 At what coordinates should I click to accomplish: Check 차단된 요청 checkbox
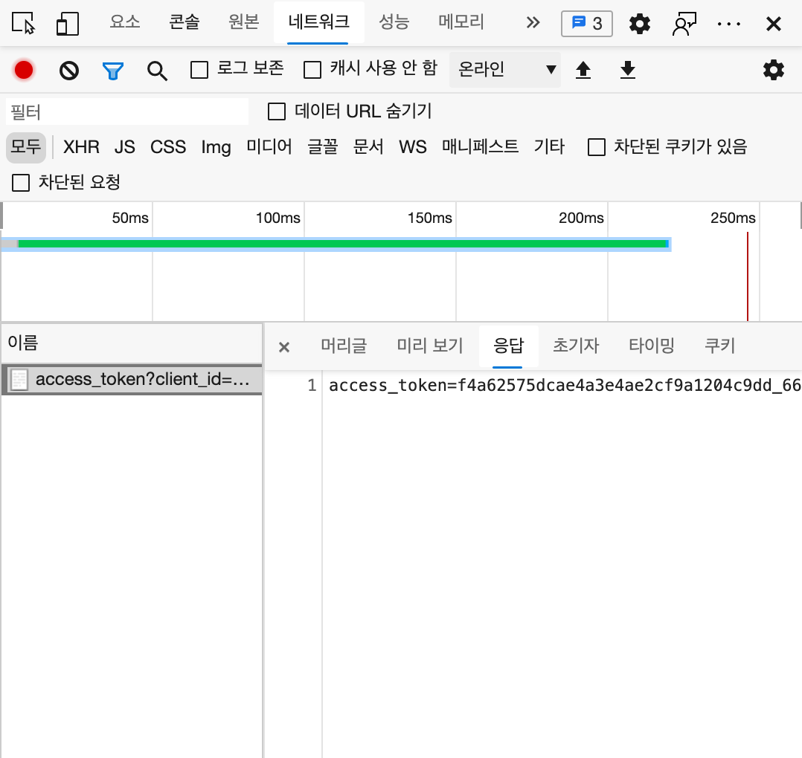tap(21, 182)
